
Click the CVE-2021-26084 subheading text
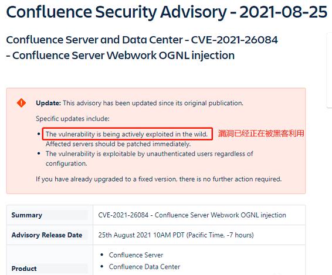(x=142, y=40)
